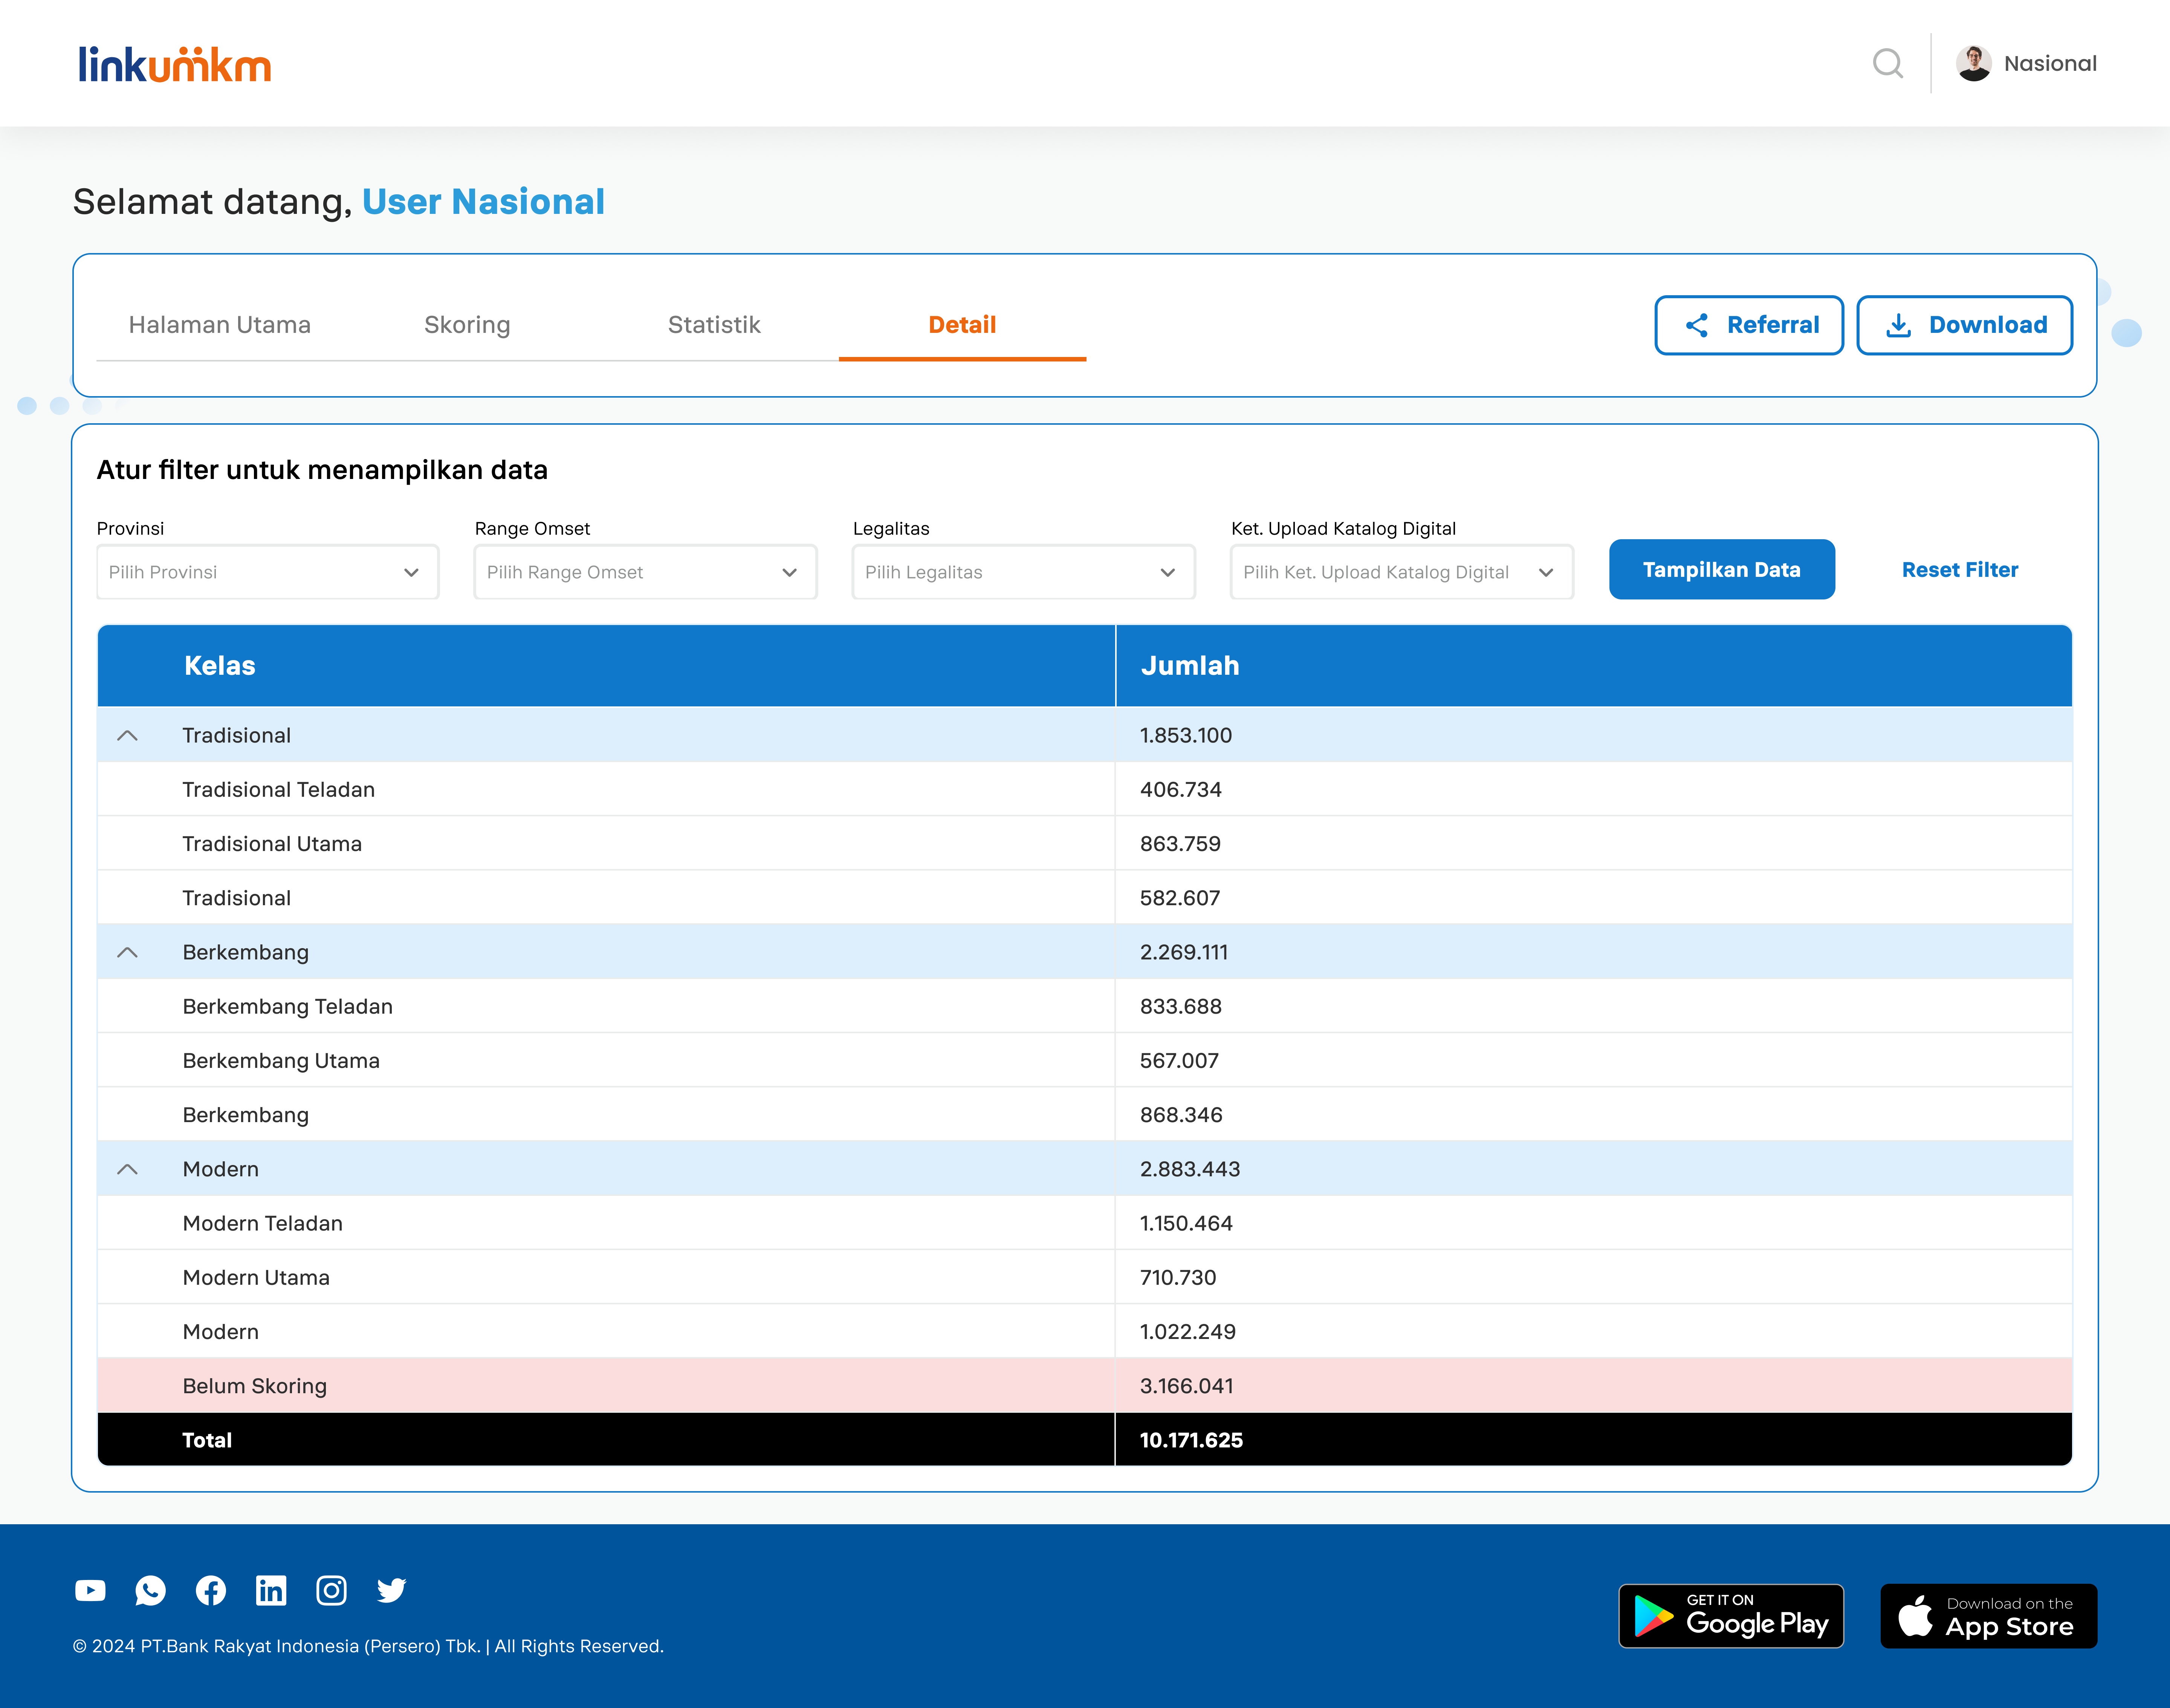Viewport: 2170px width, 1708px height.
Task: Collapse the Berkembang group chevron
Action: [127, 952]
